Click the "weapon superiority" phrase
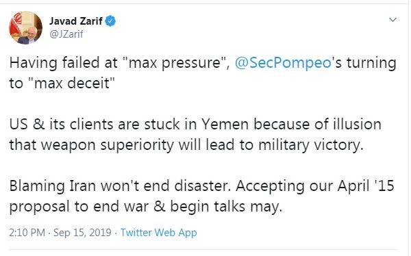411x256 pixels. click(x=108, y=145)
